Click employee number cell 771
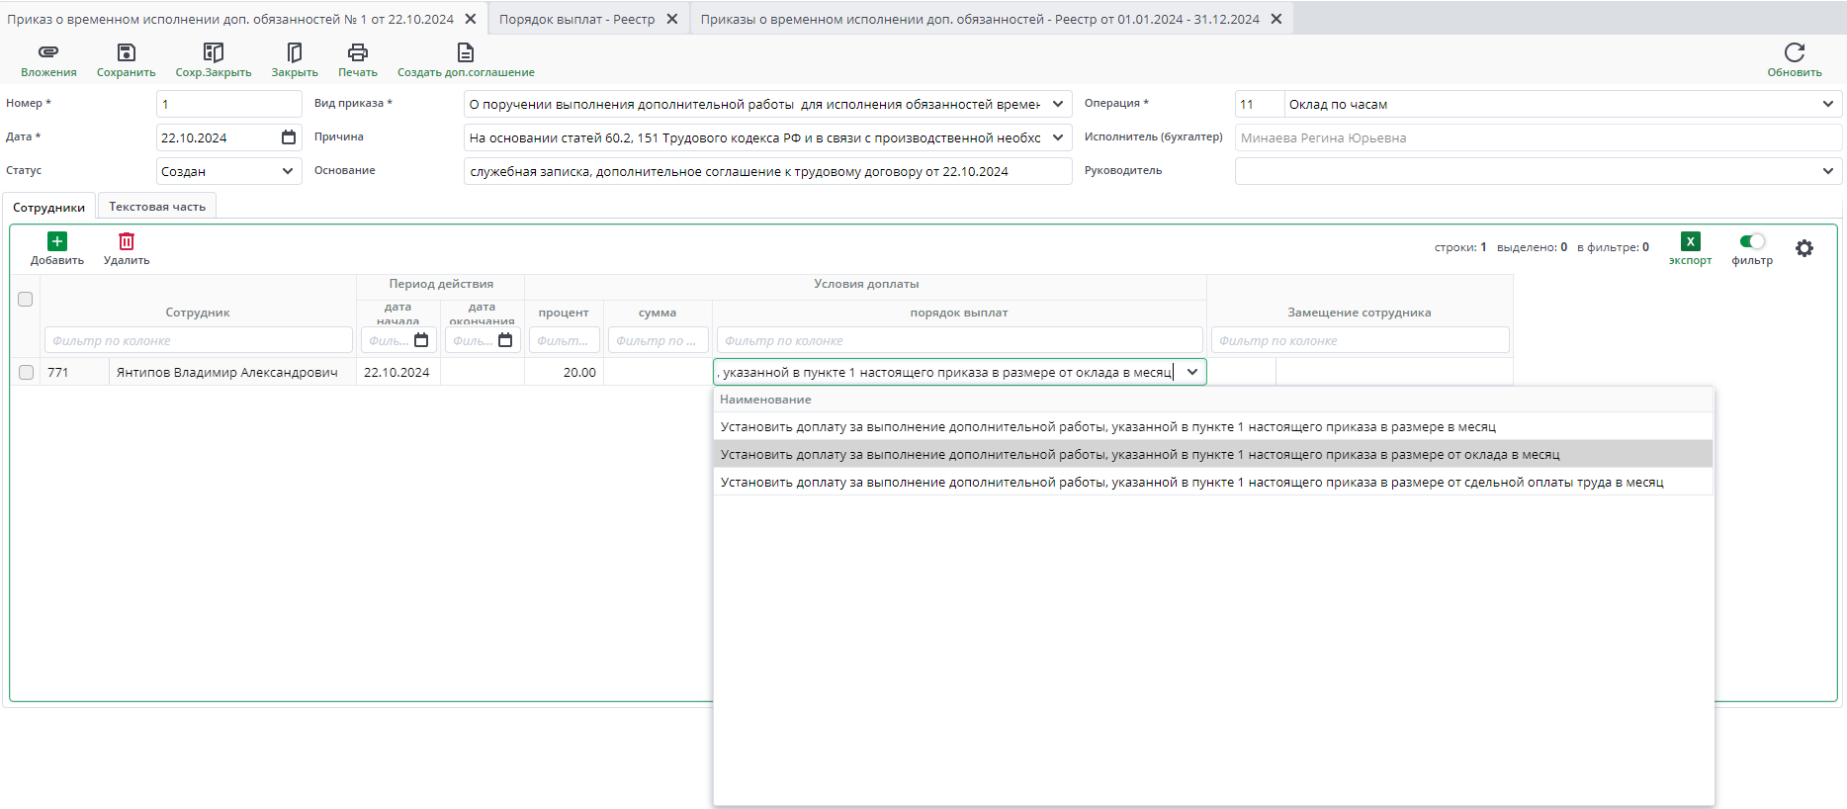Image resolution: width=1847 pixels, height=809 pixels. (74, 373)
